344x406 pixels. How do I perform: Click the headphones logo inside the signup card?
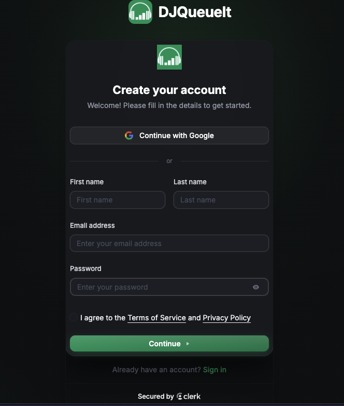pyautogui.click(x=169, y=57)
